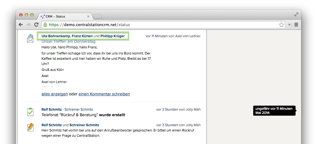The height and width of the screenshot is (144, 317).
Task: Click the email envelope activity icon
Action: coord(30,38)
